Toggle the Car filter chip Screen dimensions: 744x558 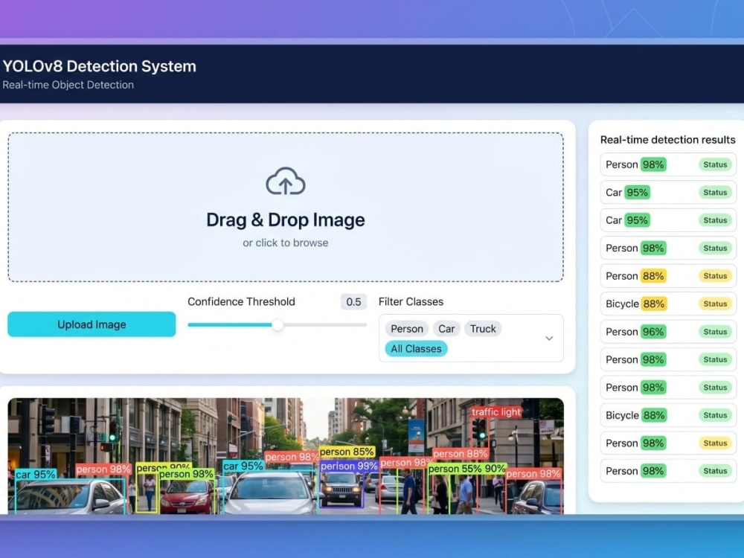tap(446, 329)
